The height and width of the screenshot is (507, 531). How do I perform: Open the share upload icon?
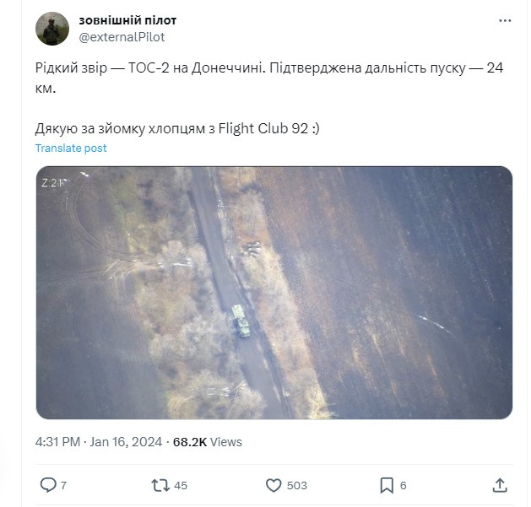pos(500,485)
